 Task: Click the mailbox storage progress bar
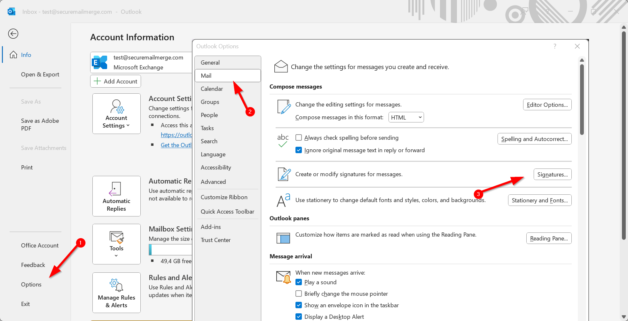click(170, 249)
